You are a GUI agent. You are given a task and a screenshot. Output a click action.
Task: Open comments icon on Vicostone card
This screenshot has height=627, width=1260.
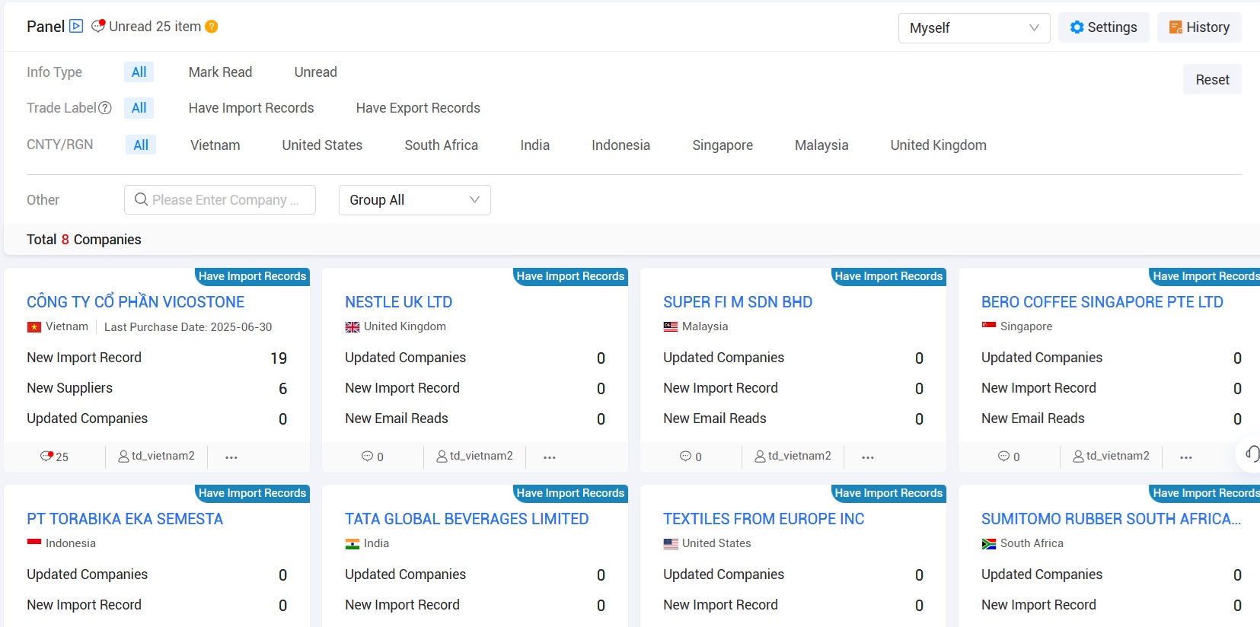coord(47,457)
